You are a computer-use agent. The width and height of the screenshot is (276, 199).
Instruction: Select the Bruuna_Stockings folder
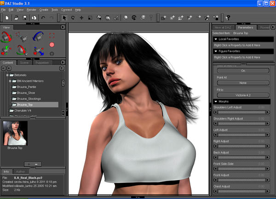click(28, 99)
